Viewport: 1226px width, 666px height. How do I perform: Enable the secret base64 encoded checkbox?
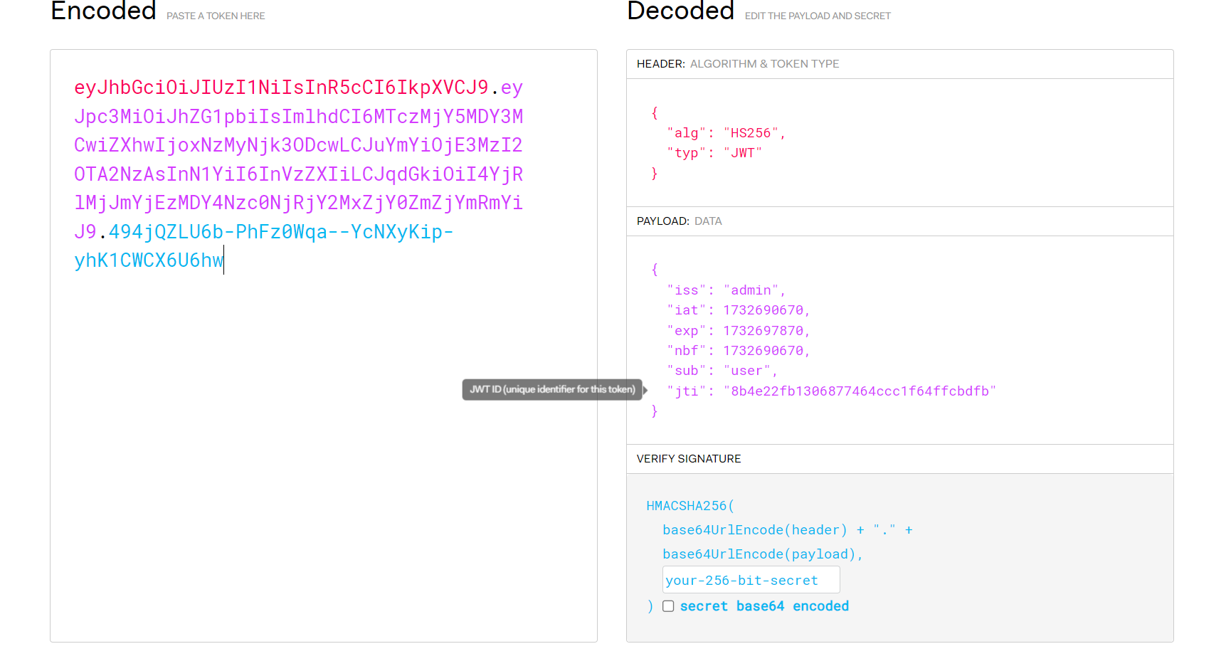click(668, 606)
